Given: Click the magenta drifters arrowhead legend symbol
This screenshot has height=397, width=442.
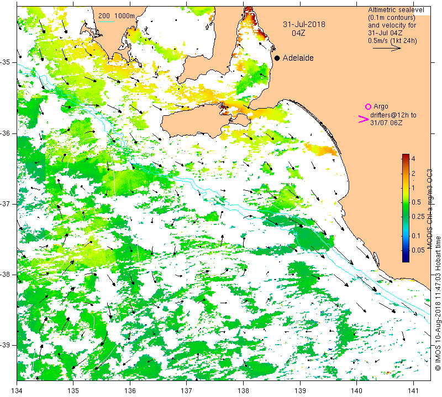Looking at the screenshot, I should (x=363, y=119).
